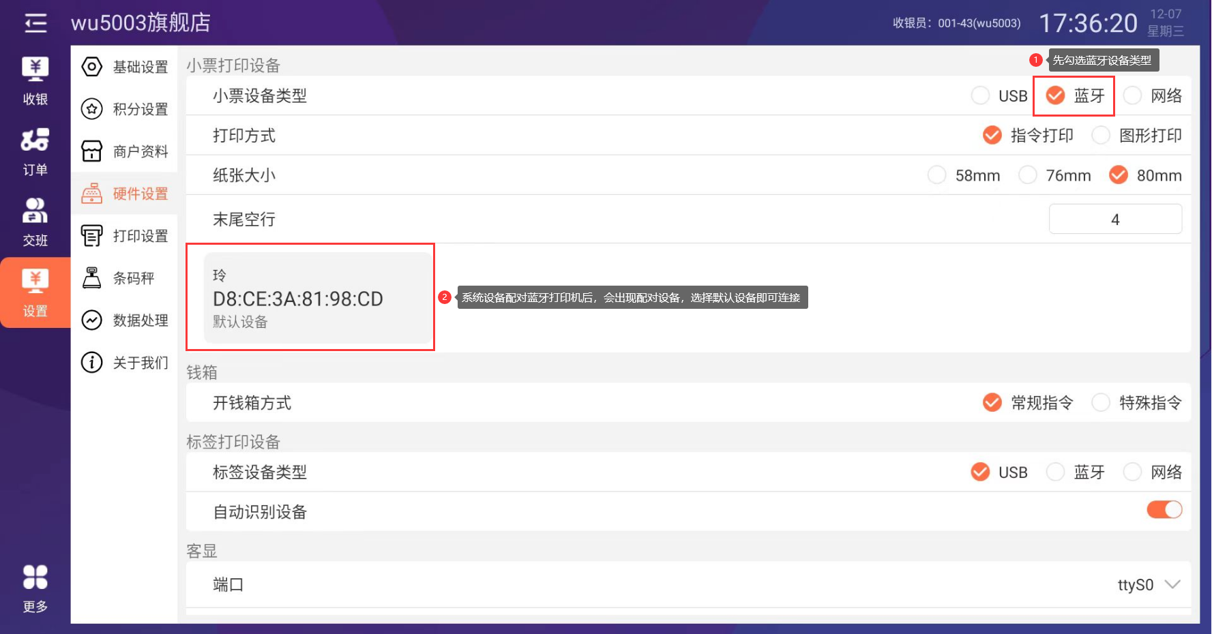The width and height of the screenshot is (1212, 634).
Task: Edit the 末尾空行 value field
Action: pos(1115,220)
